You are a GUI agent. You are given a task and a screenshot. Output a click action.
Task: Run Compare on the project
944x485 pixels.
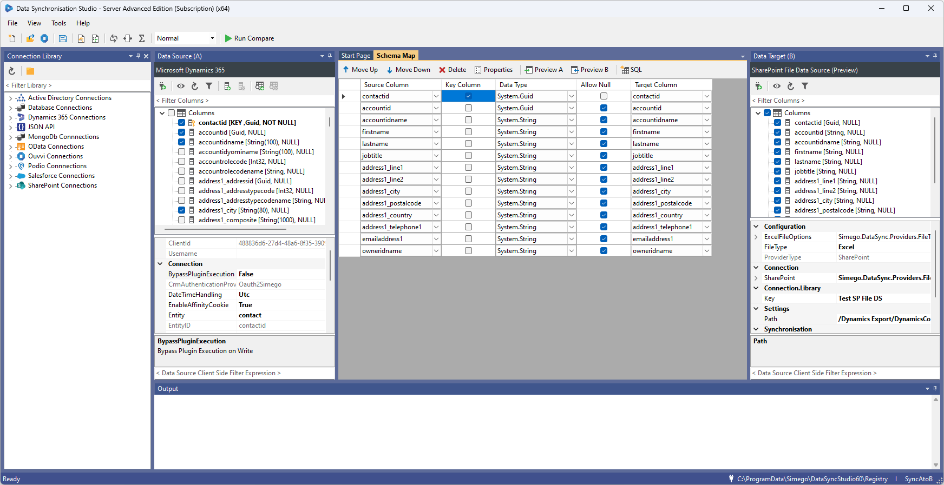click(250, 38)
